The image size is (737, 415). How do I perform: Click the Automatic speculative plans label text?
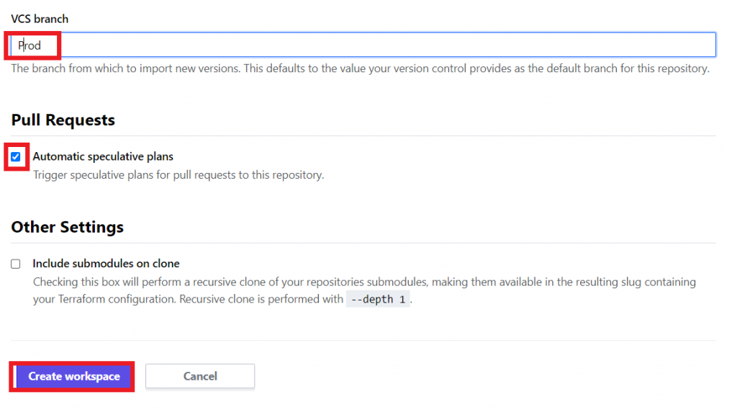[x=103, y=156]
